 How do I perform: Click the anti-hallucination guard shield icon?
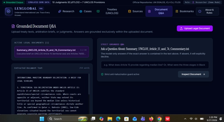click(102, 74)
